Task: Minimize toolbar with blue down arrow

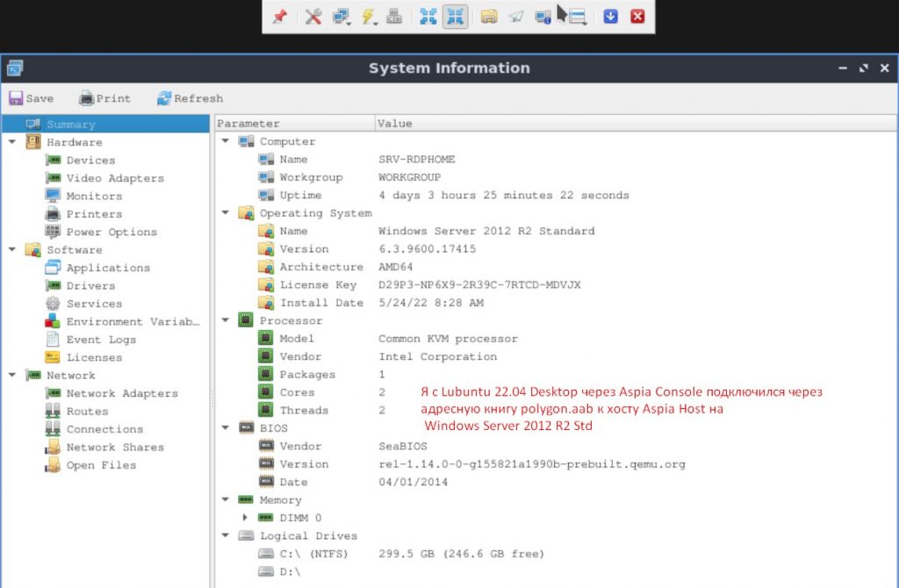Action: click(611, 17)
